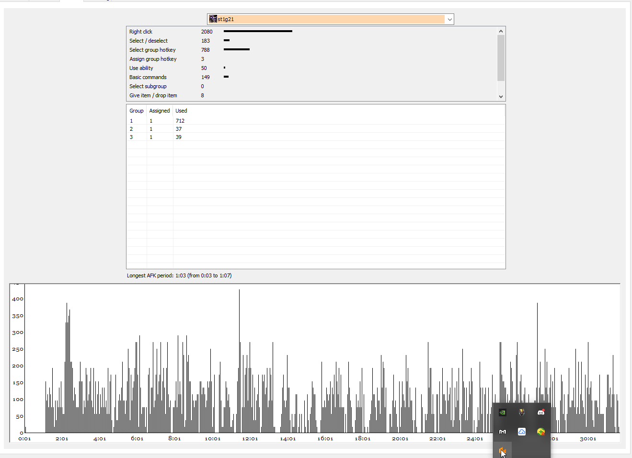Open the blue cloud sync tray icon
The width and height of the screenshot is (632, 458).
pos(522,432)
